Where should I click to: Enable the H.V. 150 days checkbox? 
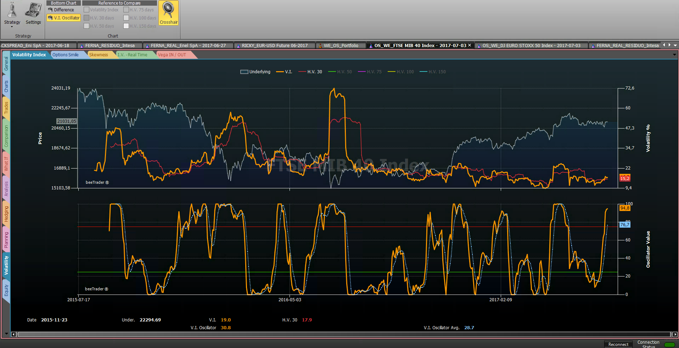pos(126,26)
